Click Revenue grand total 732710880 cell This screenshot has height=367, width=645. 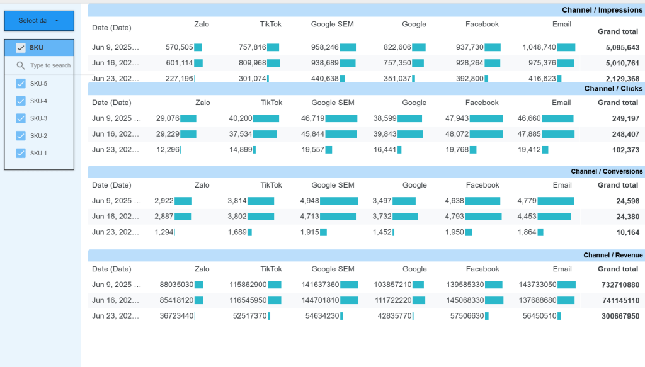[x=620, y=285]
